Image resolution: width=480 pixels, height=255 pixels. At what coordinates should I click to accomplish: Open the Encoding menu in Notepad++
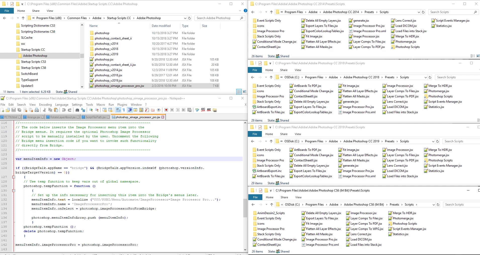[45, 104]
